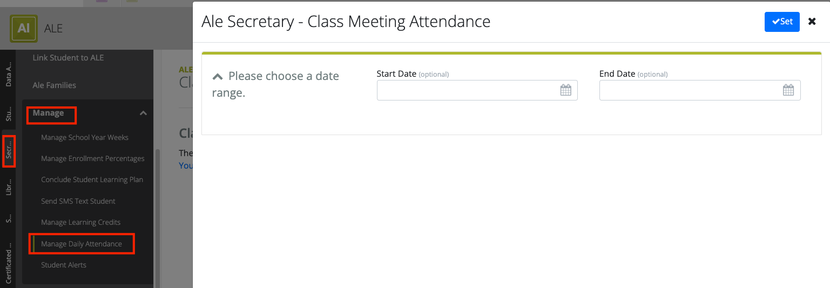Screen dimensions: 830x288
Task: Open Student Alerts menu item
Action: tap(64, 265)
